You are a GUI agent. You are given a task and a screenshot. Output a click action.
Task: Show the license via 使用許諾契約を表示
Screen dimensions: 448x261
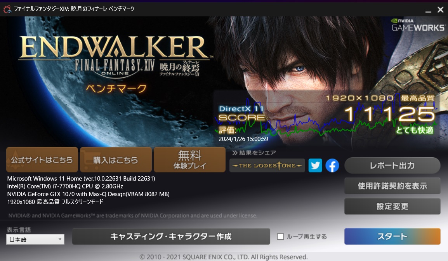click(x=392, y=186)
